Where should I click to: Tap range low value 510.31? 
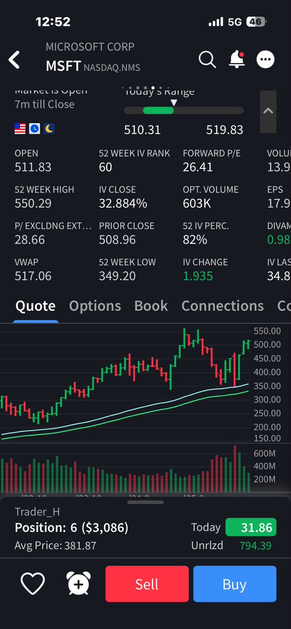tap(142, 130)
